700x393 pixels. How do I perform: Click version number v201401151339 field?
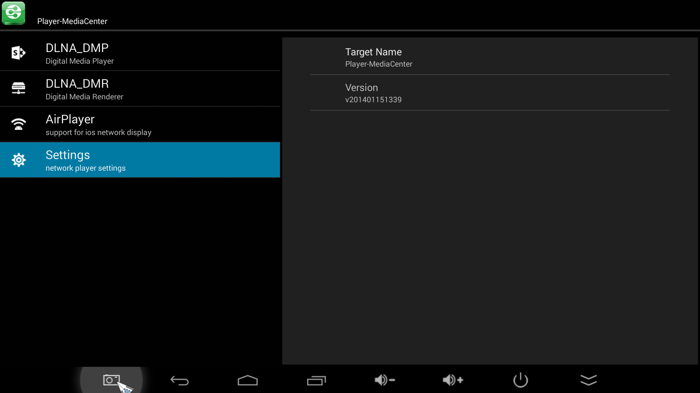point(373,99)
